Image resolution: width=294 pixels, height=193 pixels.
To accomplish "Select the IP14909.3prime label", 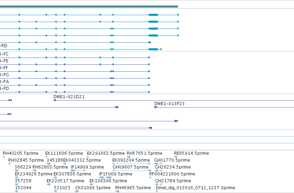I will [x=87, y=167].
